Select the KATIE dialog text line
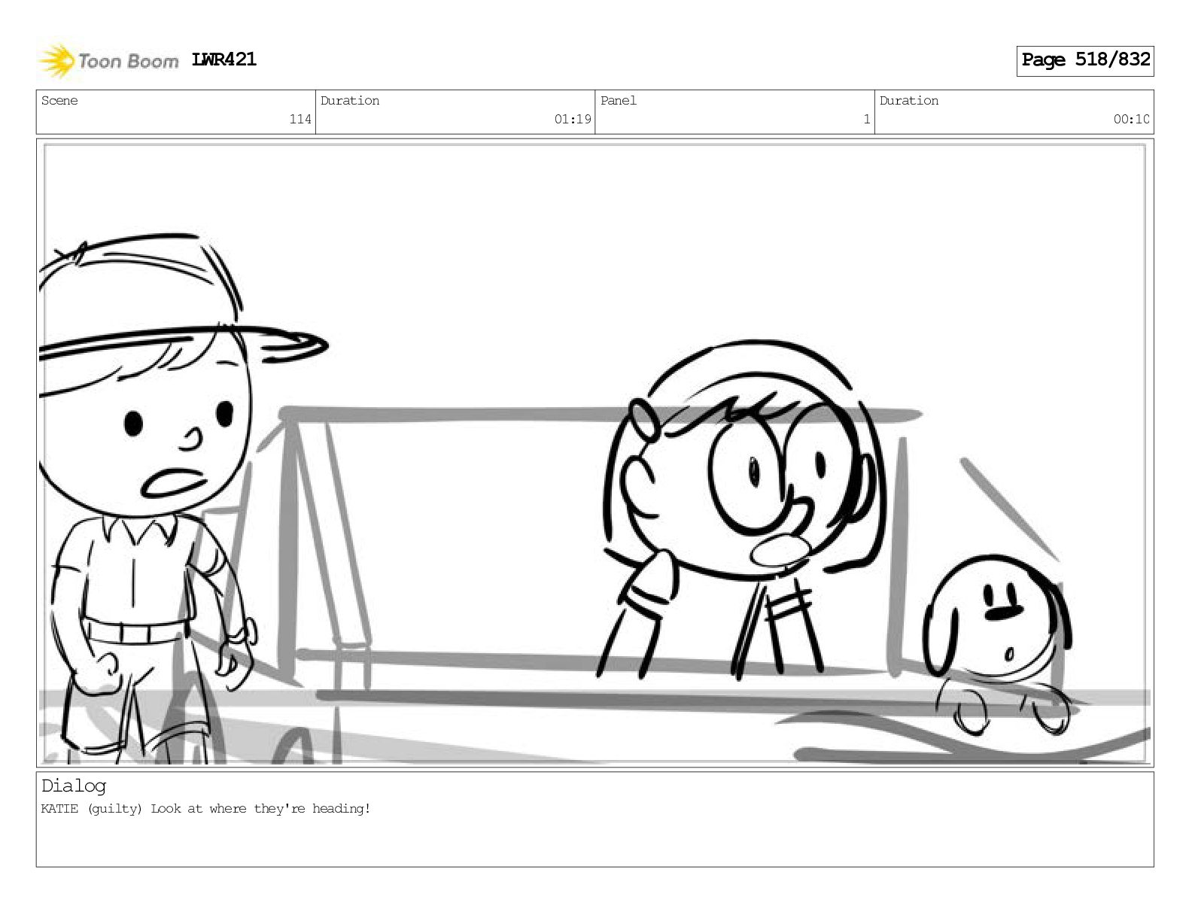Image resolution: width=1192 pixels, height=921 pixels. (x=205, y=809)
